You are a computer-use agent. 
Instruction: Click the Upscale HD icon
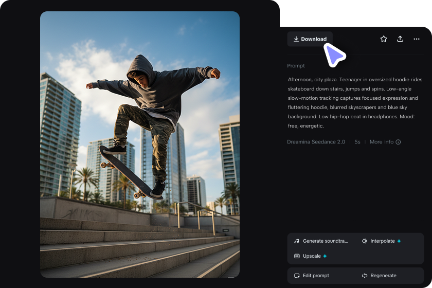tap(297, 256)
